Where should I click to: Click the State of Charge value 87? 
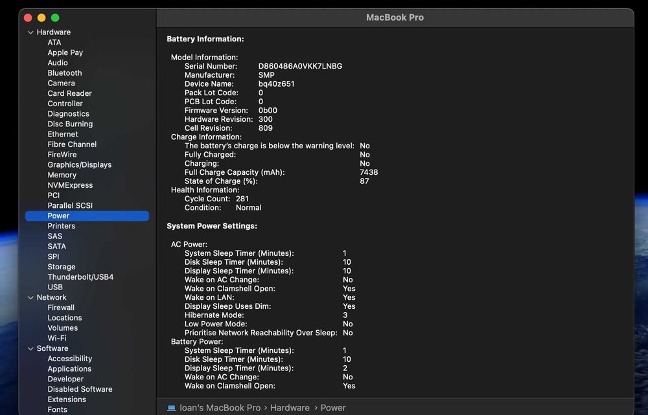(x=364, y=181)
